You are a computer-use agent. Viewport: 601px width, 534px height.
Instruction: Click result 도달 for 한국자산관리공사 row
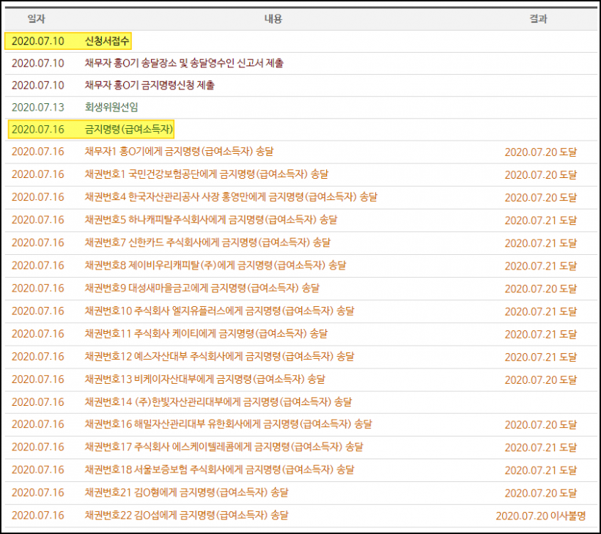tap(540, 198)
